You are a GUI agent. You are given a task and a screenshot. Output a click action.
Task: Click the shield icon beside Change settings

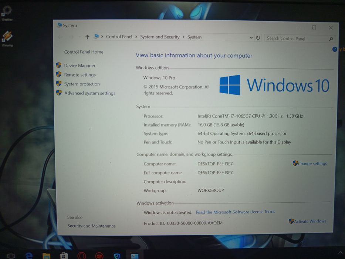pos(295,163)
